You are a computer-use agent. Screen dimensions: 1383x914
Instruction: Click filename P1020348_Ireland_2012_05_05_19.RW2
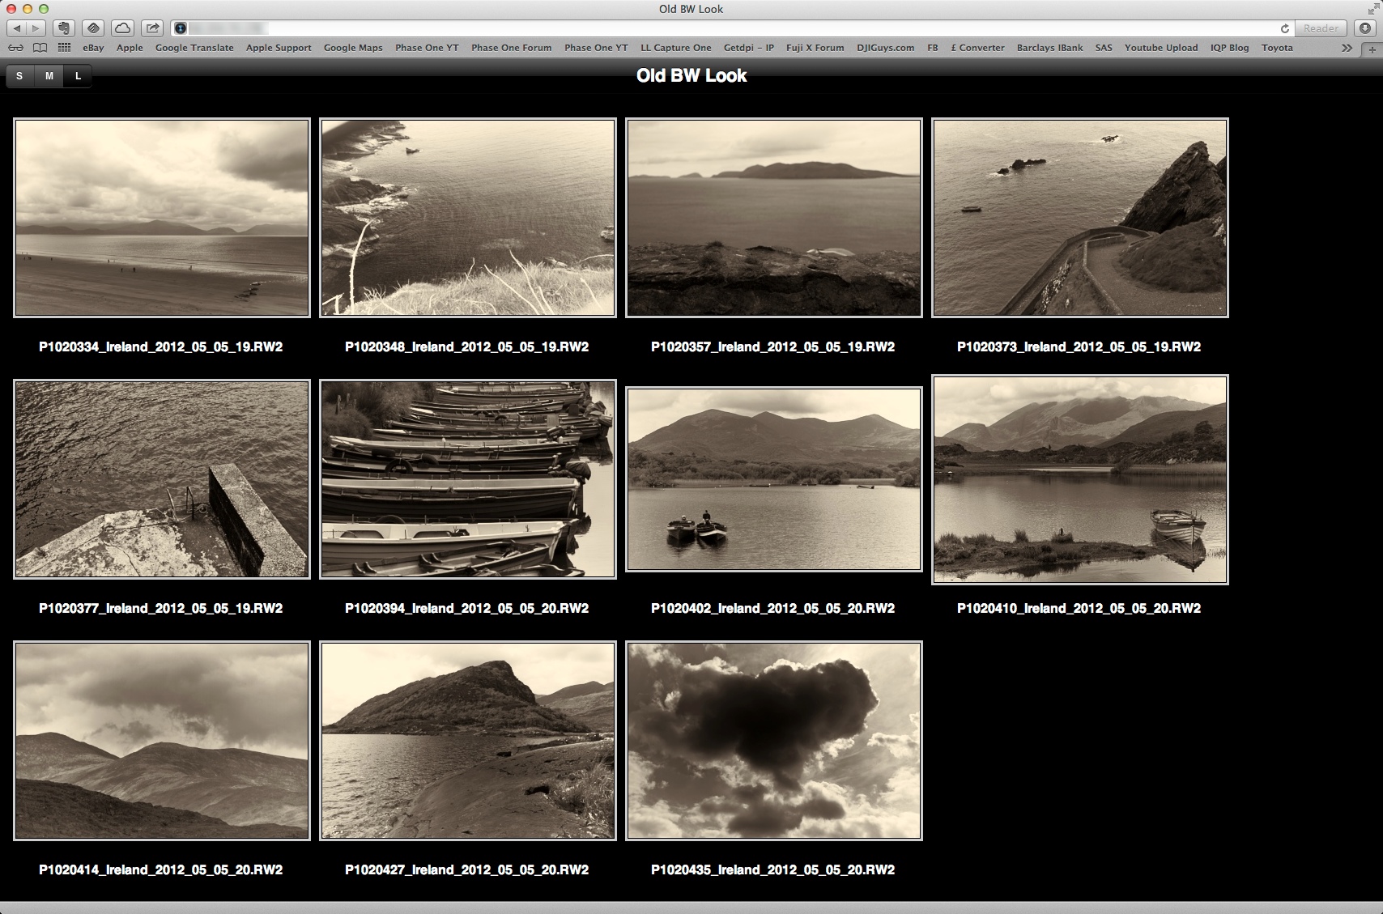coord(467,346)
